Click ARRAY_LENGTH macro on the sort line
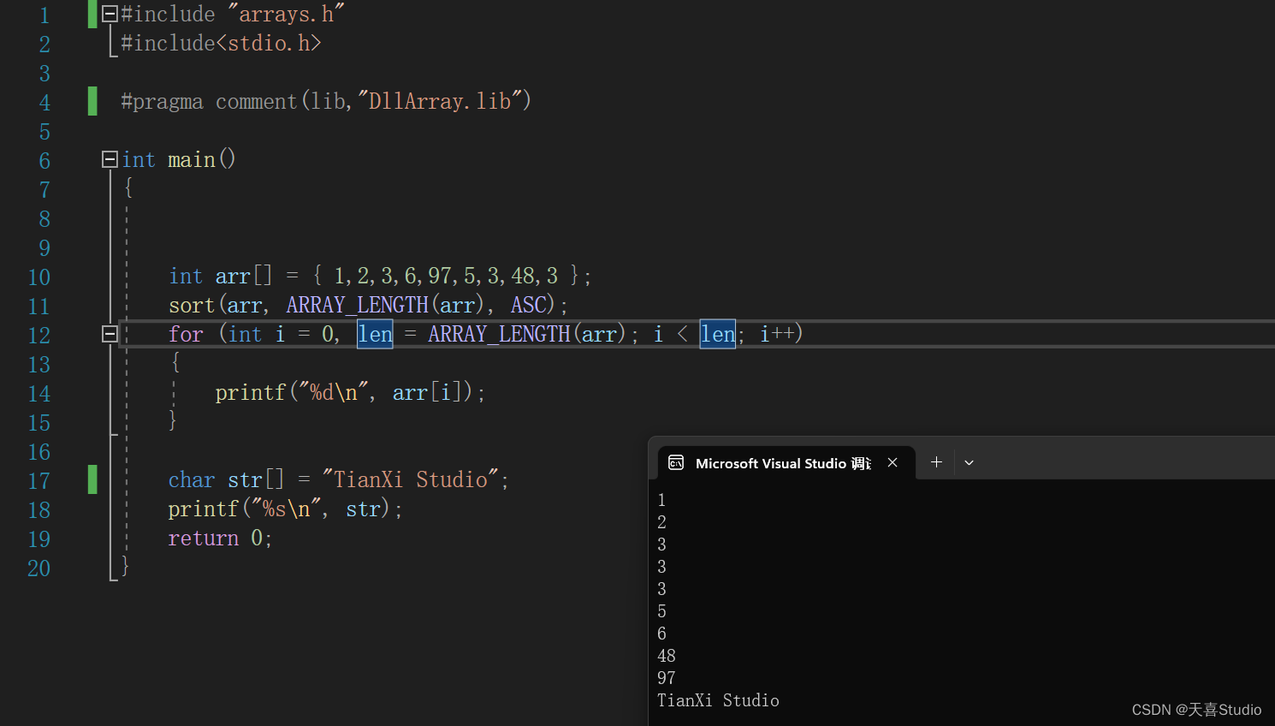This screenshot has height=726, width=1275. point(357,305)
